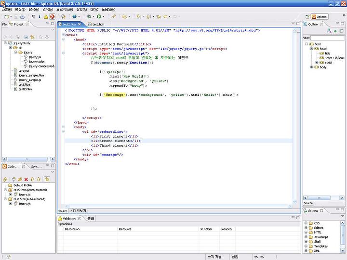
Task: Collapse the lib folder node
Action: [11, 48]
